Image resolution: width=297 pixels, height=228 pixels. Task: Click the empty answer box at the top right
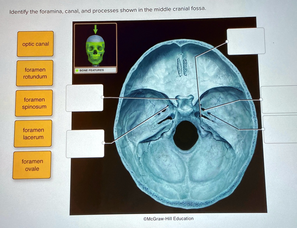tap(246, 41)
